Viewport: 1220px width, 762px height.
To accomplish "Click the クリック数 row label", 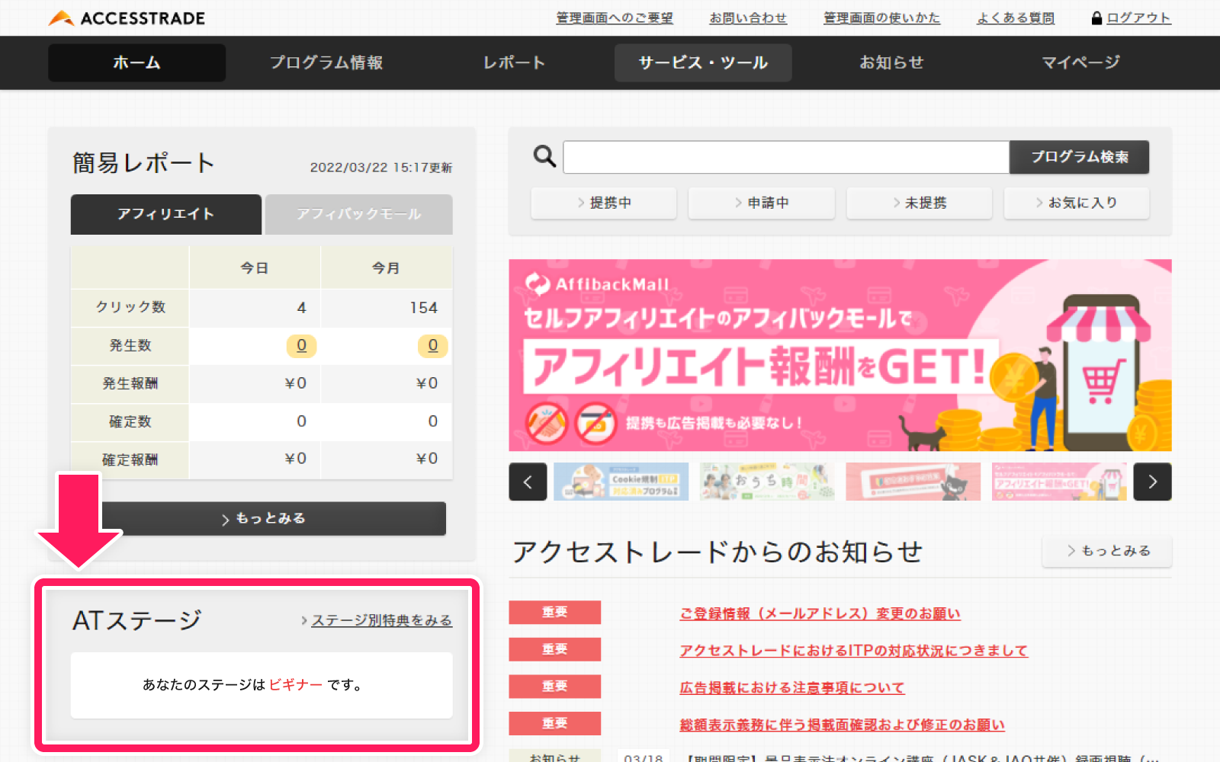I will click(130, 307).
